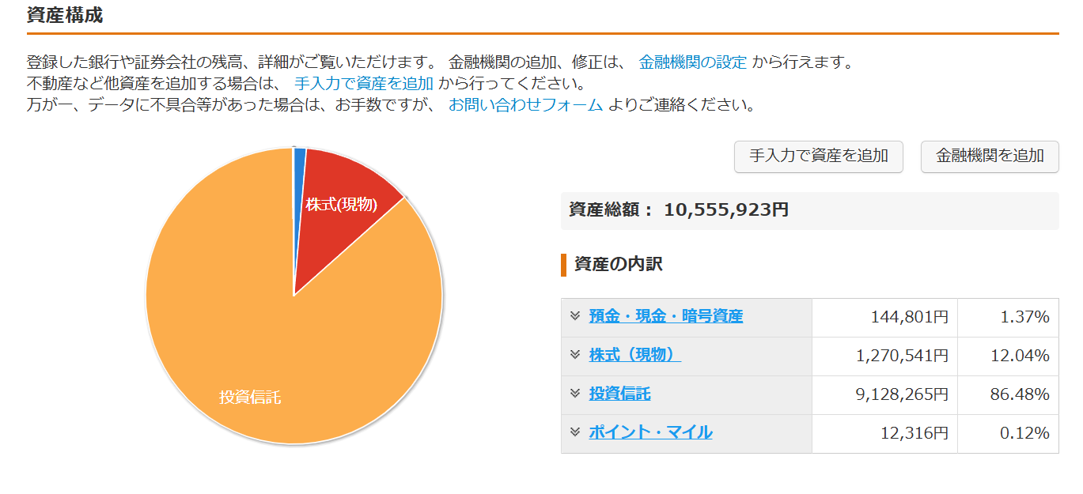This screenshot has height=494, width=1083.
Task: Follow the 手入力で資産を追加 text link
Action: [363, 84]
